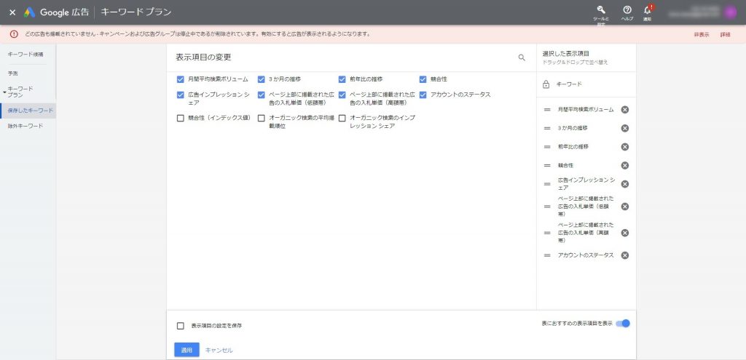Click the キャンセル link

click(219, 351)
